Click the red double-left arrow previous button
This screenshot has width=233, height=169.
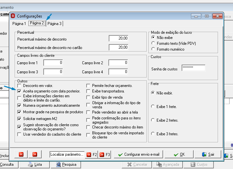coord(21,154)
